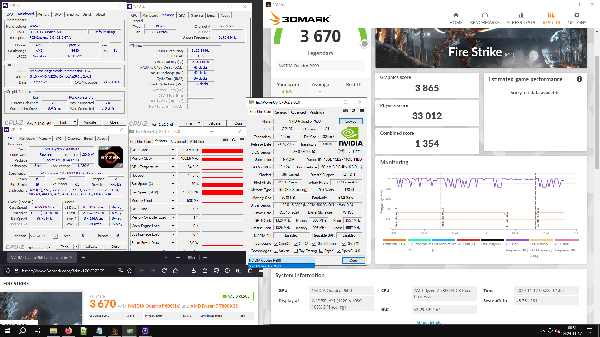600x337 pixels.
Task: Open Firefox downloads icon
Action: pyautogui.click(x=194, y=271)
